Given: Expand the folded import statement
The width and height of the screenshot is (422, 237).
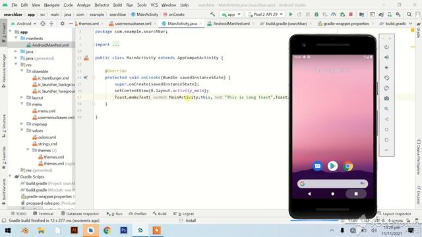Looking at the screenshot, I should tap(116, 45).
